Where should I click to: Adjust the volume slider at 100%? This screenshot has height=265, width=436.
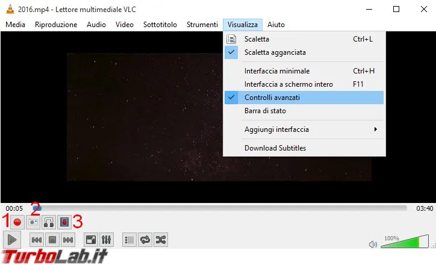coord(405,242)
